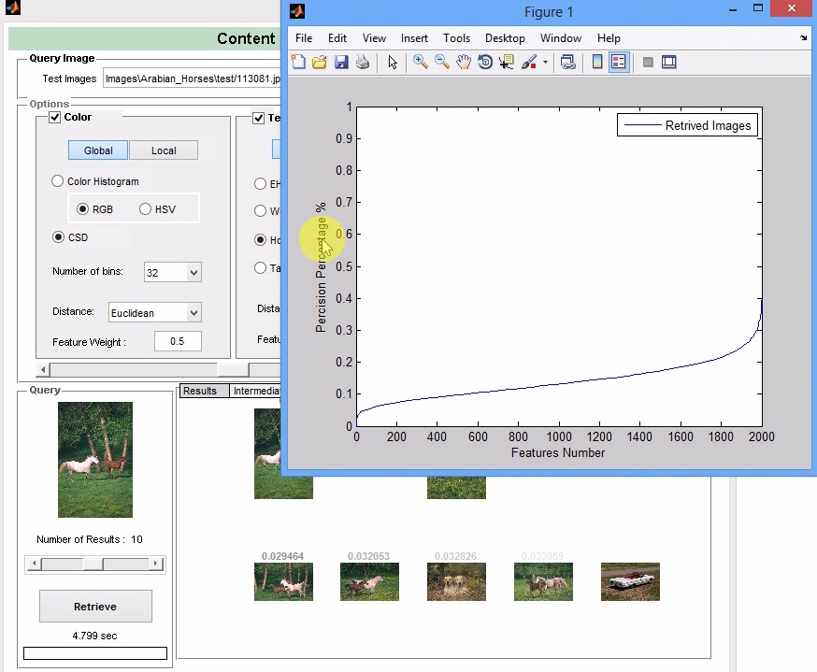The image size is (817, 672).
Task: Enable the Pan tool on the plot
Action: (x=464, y=62)
